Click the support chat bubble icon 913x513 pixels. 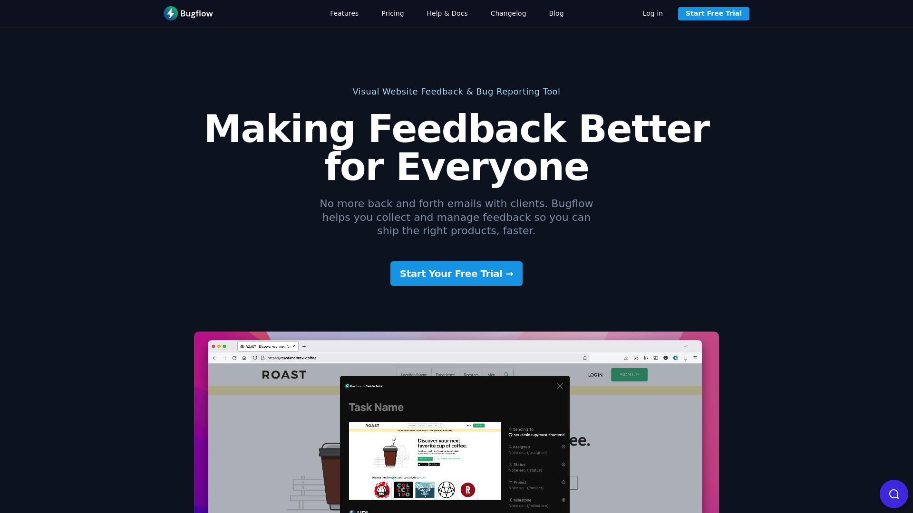click(x=894, y=494)
